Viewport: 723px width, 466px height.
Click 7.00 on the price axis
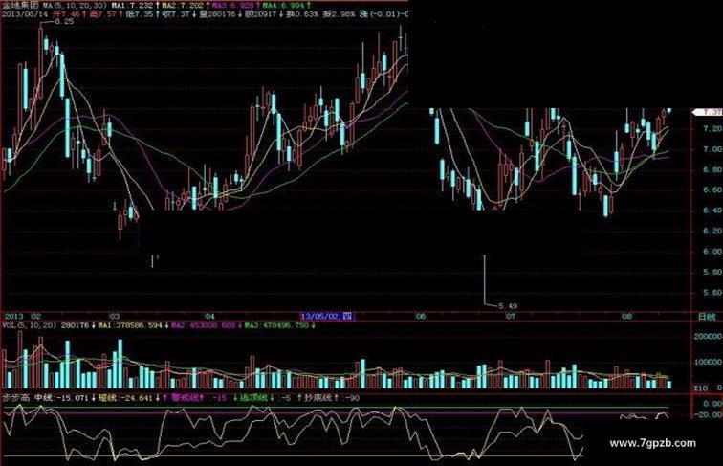click(712, 149)
